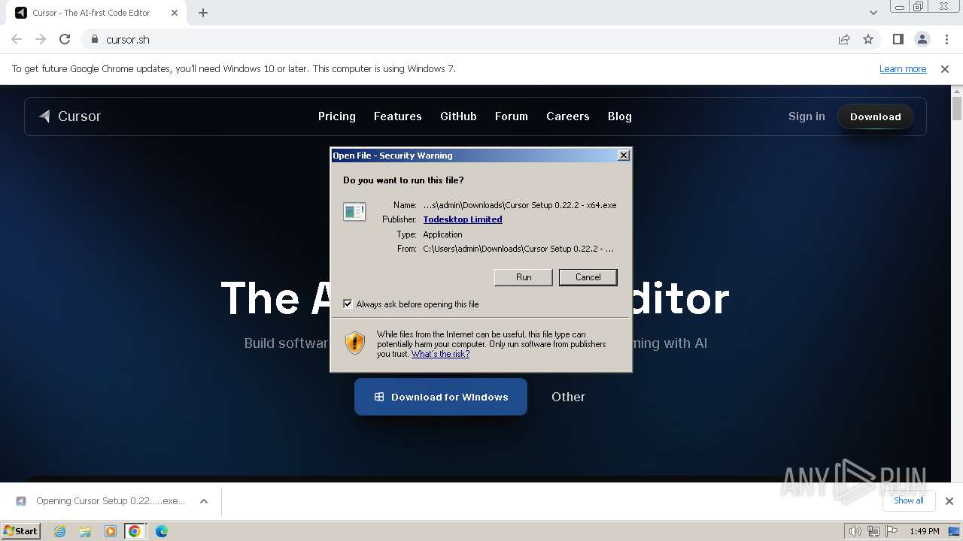Open the Careers nav link

567,116
